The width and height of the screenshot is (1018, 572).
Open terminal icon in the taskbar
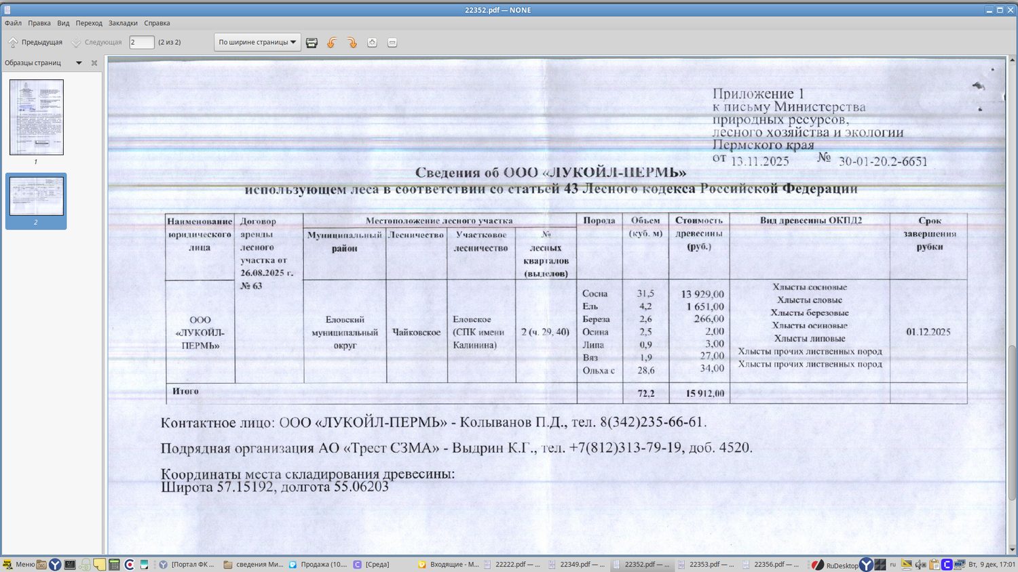(70, 565)
